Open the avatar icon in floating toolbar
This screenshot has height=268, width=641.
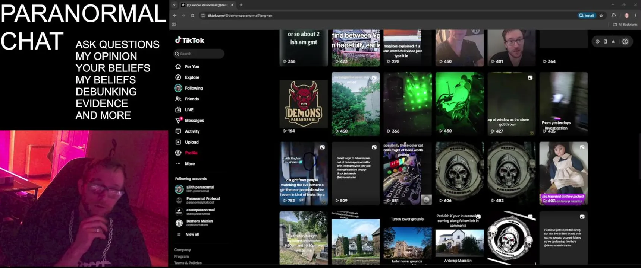coord(625,41)
